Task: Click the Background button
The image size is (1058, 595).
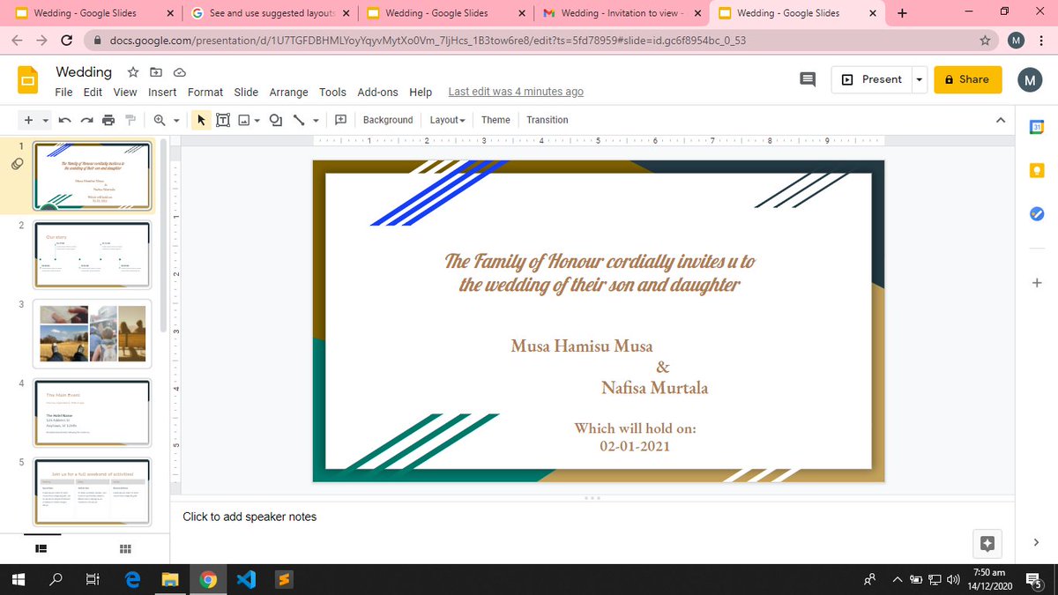Action: click(388, 120)
